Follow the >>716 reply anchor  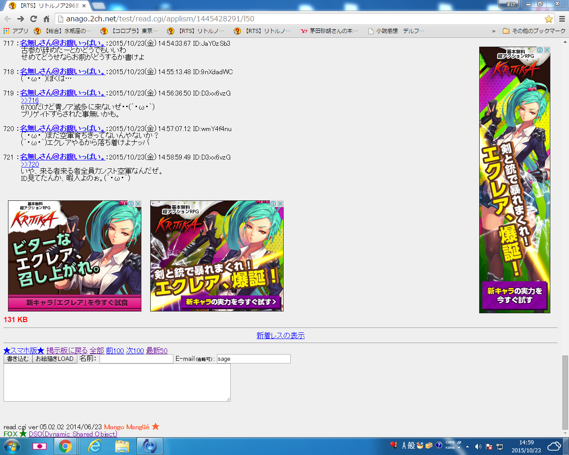[x=30, y=100]
